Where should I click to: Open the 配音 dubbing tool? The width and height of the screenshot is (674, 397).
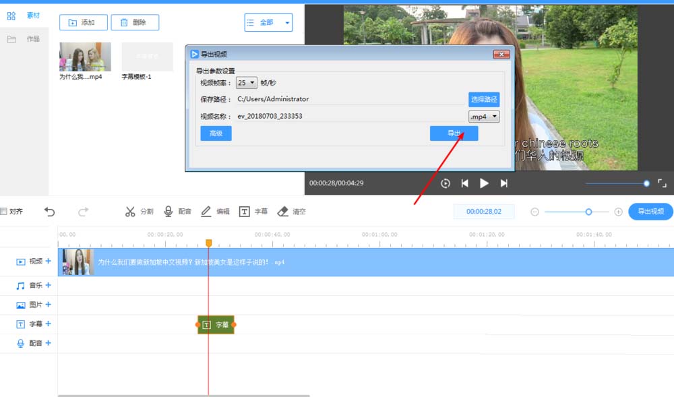[179, 211]
